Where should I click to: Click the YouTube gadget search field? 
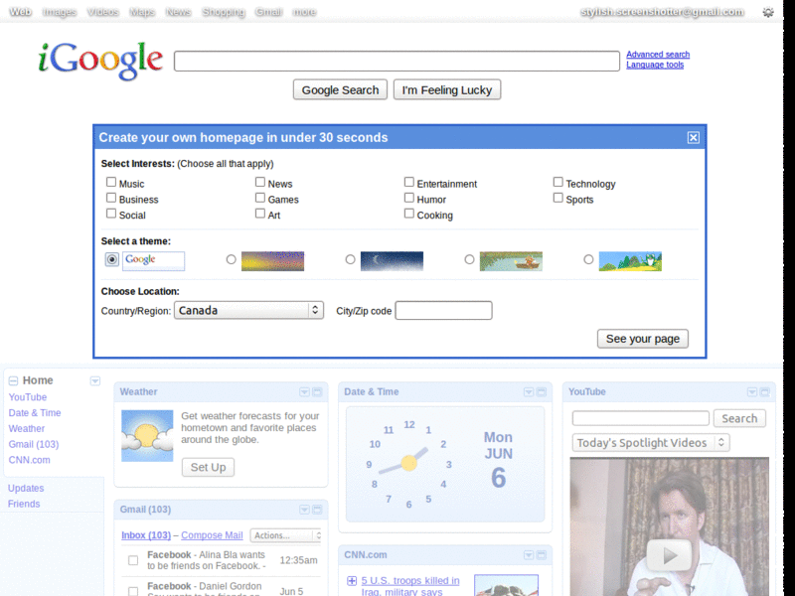click(x=640, y=418)
